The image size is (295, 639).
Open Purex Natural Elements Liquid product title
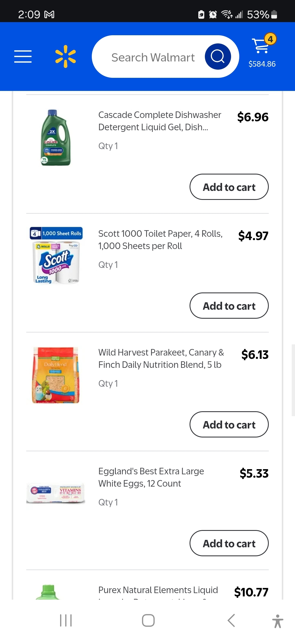tap(158, 590)
